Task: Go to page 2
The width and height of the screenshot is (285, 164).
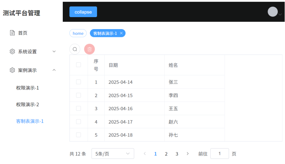Action: [166, 154]
